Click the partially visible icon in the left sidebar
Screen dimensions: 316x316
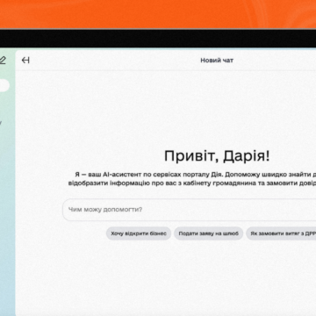coord(1,123)
